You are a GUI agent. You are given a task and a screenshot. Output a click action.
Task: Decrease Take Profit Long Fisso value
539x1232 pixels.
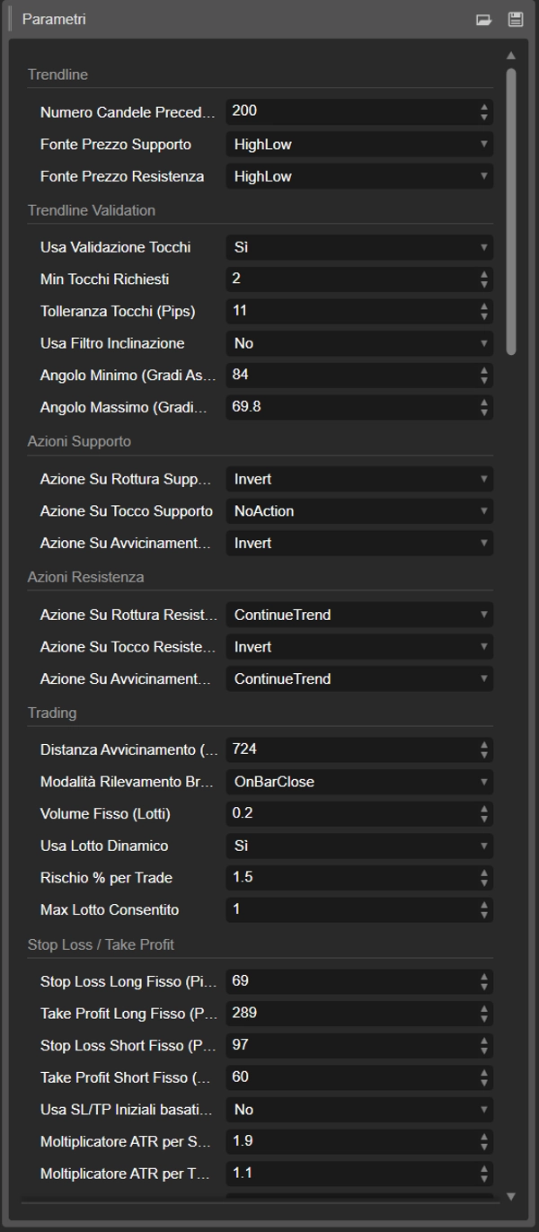click(484, 1018)
